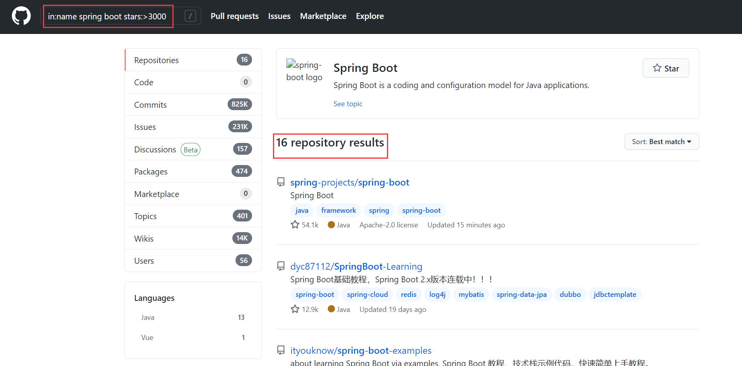742x366 pixels.
Task: Click the dubbo topic tag
Action: point(570,295)
